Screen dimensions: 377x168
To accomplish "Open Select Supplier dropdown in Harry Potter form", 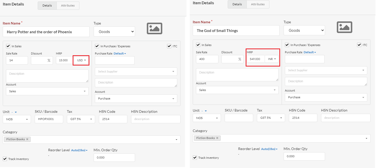I will click(136, 71).
